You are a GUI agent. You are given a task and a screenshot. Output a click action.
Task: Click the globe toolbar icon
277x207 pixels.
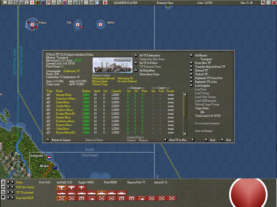pyautogui.click(x=75, y=3)
